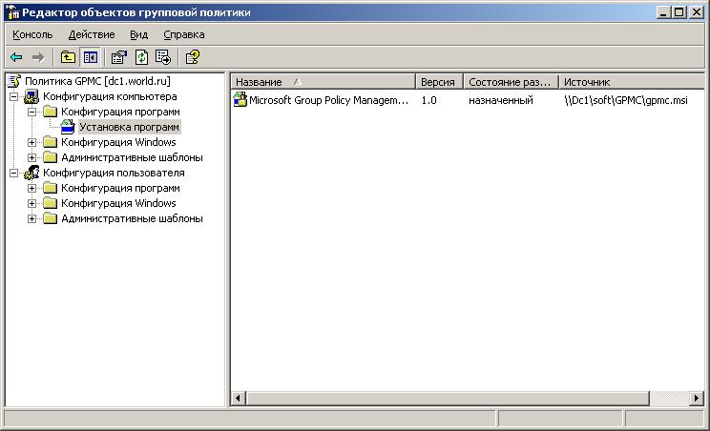The width and height of the screenshot is (710, 431).
Task: Open the Вид menu
Action: coord(139,34)
